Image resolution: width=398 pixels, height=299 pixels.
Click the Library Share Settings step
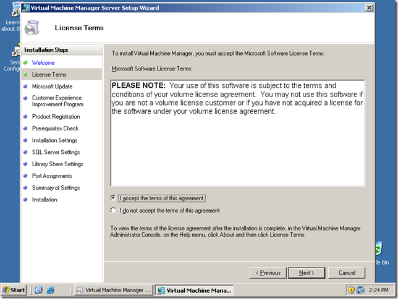(x=57, y=164)
